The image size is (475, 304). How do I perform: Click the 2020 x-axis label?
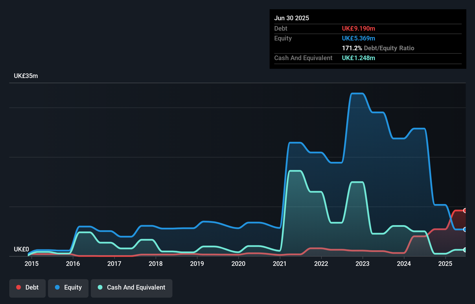click(238, 264)
